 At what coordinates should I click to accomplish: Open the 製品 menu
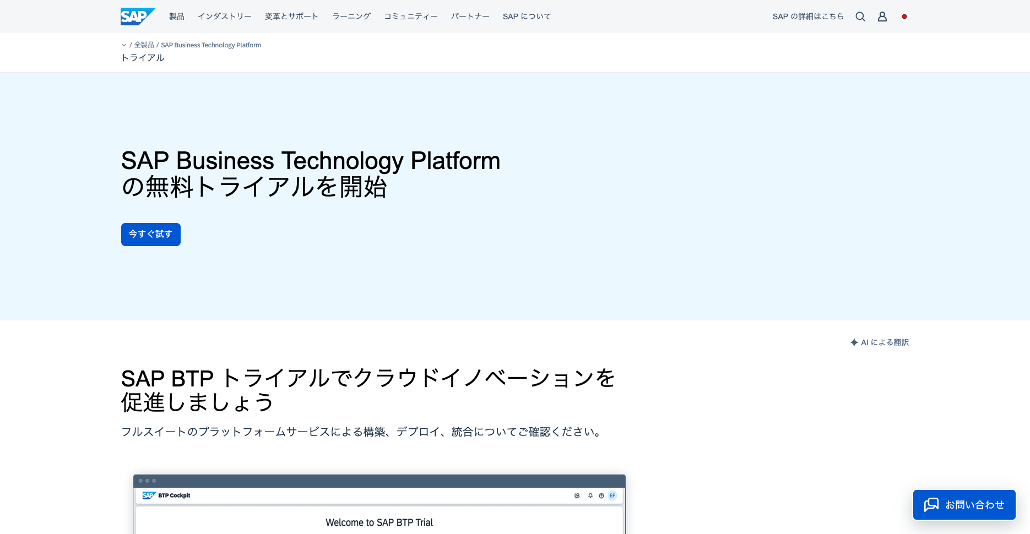[x=177, y=17]
